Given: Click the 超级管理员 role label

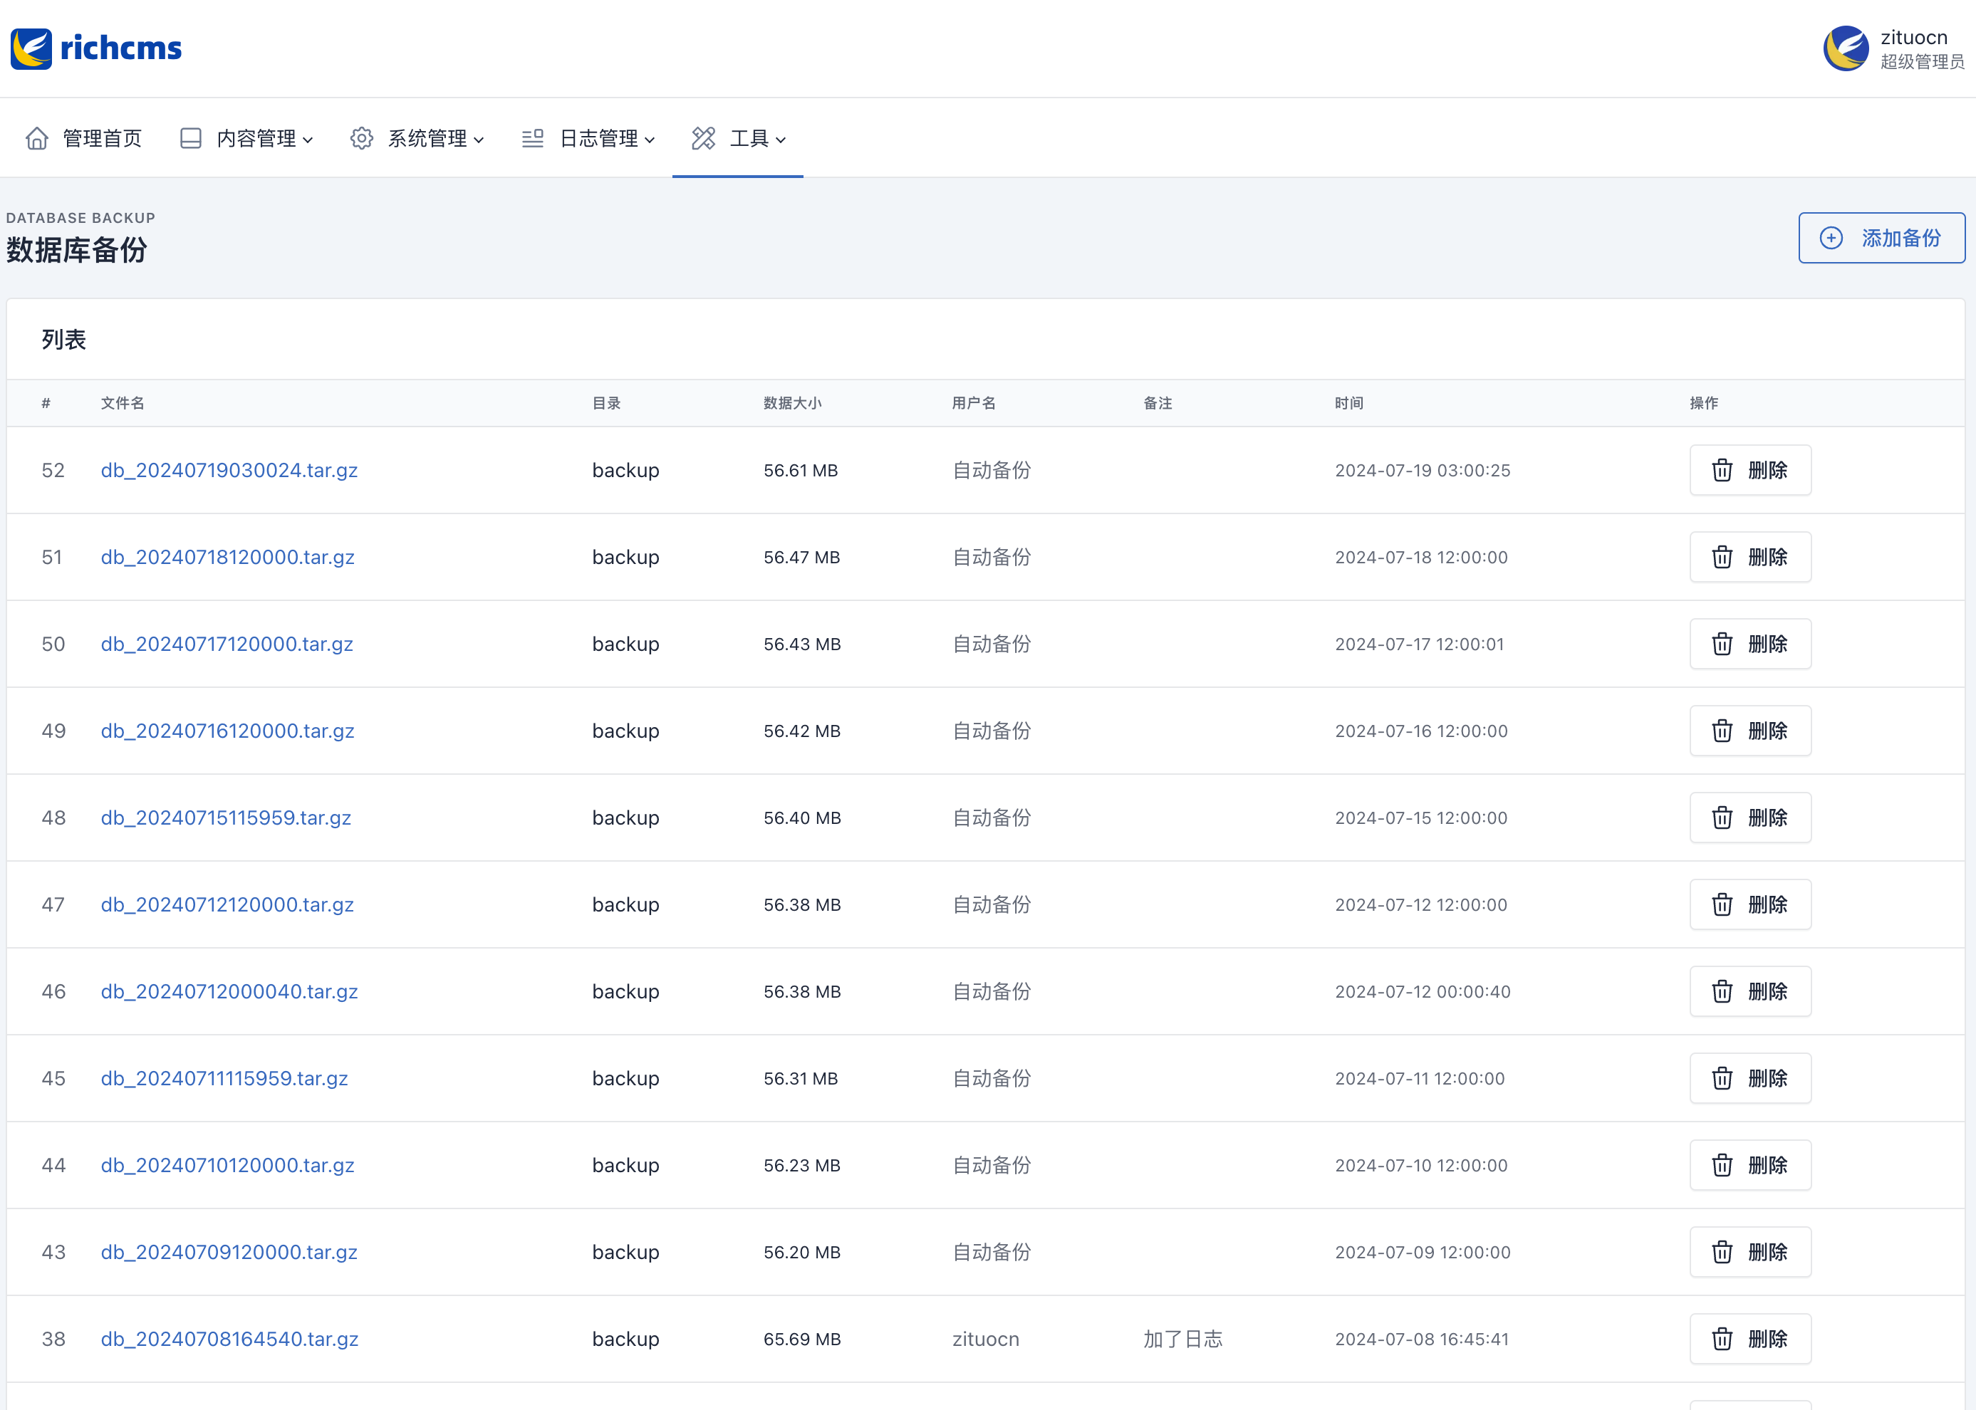Looking at the screenshot, I should [x=1922, y=62].
